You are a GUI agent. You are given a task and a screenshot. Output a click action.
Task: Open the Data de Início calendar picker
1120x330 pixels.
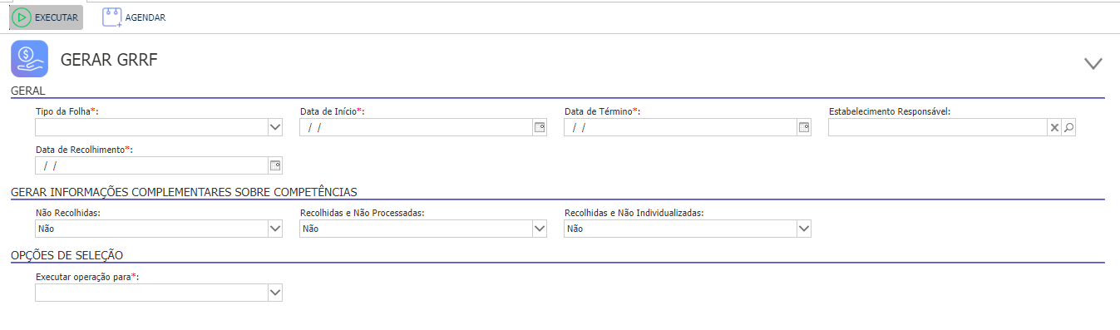(539, 127)
